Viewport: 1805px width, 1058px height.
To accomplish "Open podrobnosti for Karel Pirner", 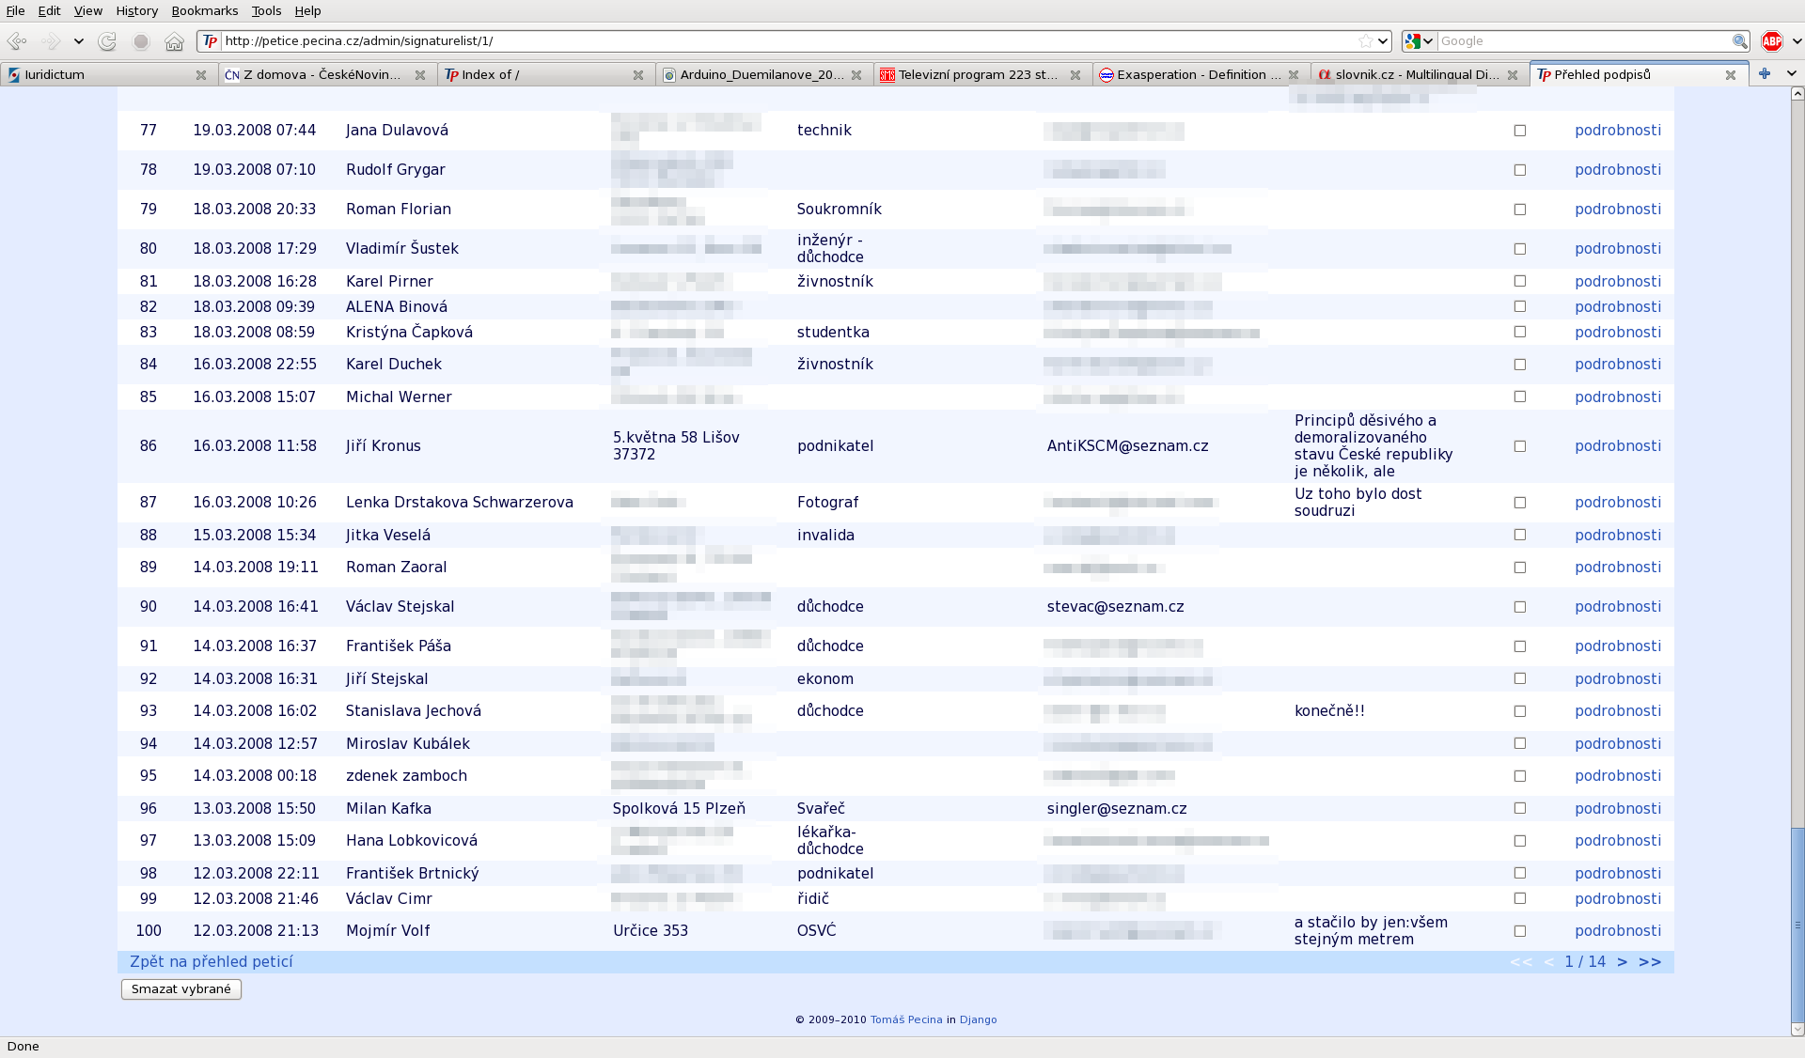I will pyautogui.click(x=1617, y=282).
